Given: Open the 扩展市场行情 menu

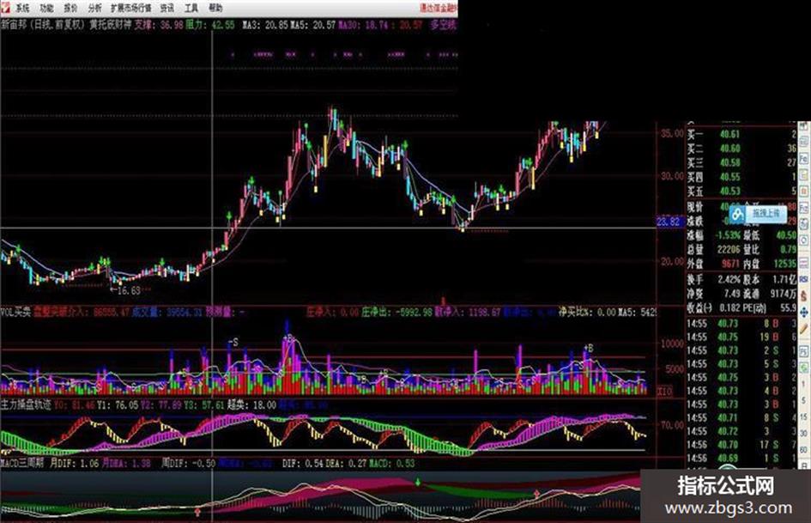Looking at the screenshot, I should [130, 8].
